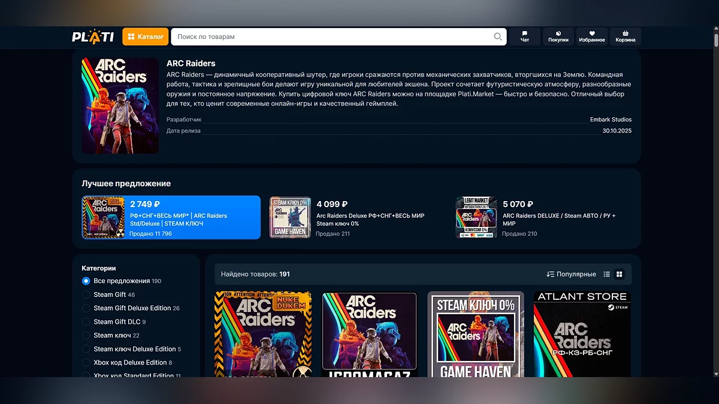This screenshot has width=719, height=404.
Task: Switch to grid view icon
Action: 620,274
